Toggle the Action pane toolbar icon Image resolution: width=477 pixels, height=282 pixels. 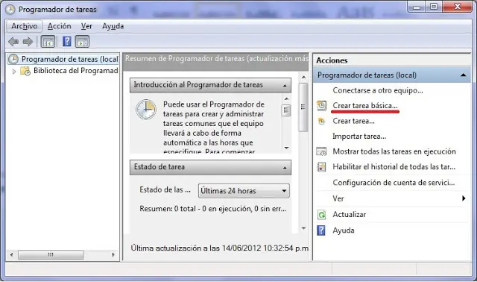click(x=82, y=42)
